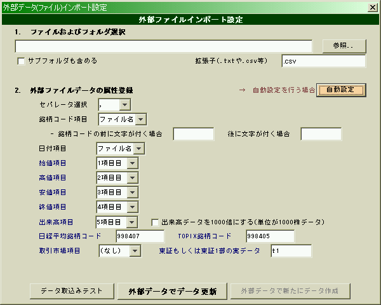This screenshot has width=381, height=305.
Task: Click 外部データでデータ更新 button
Action: 172,291
